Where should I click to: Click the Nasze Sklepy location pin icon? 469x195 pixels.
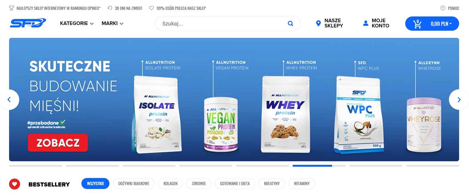pos(318,23)
